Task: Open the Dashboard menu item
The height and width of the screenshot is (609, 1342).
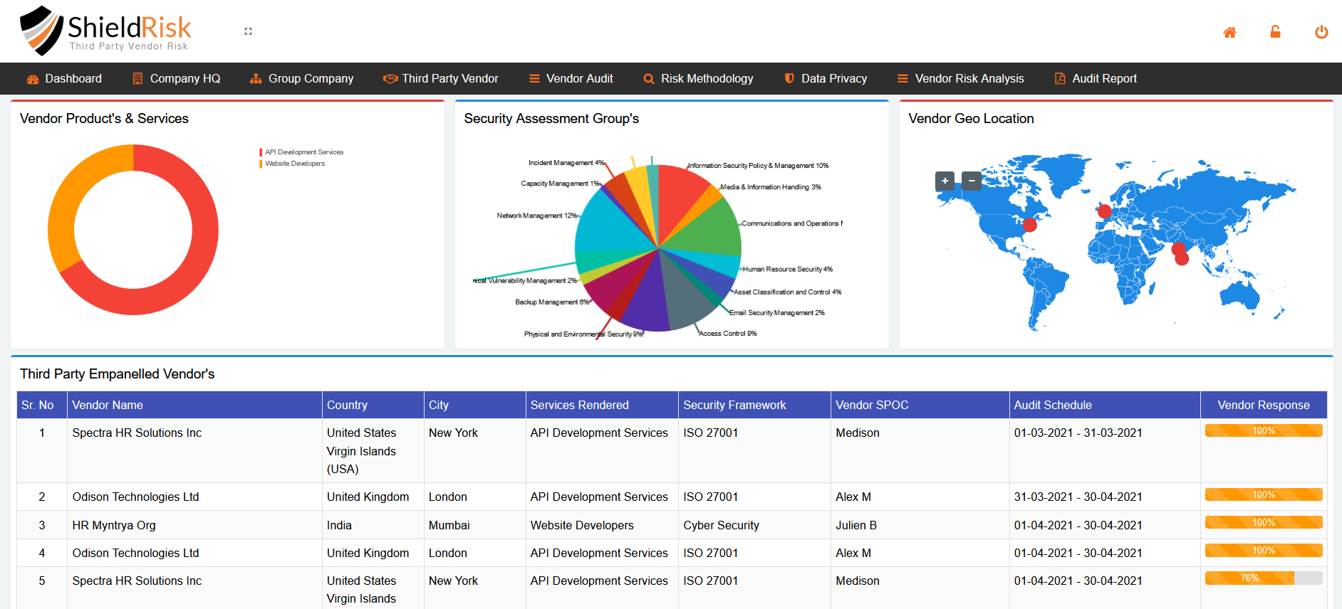Action: tap(65, 79)
